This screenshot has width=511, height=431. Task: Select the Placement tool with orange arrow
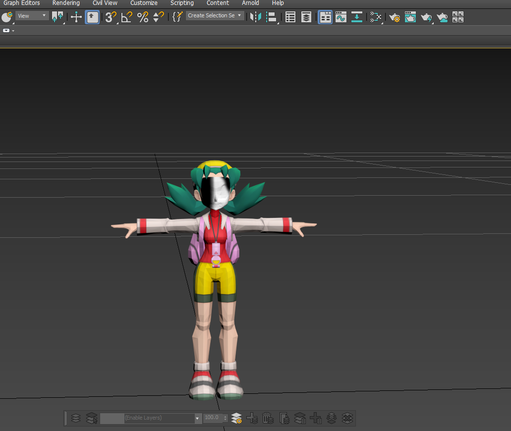tap(7, 17)
